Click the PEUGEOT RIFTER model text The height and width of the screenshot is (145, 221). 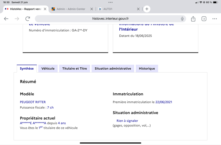(33, 102)
